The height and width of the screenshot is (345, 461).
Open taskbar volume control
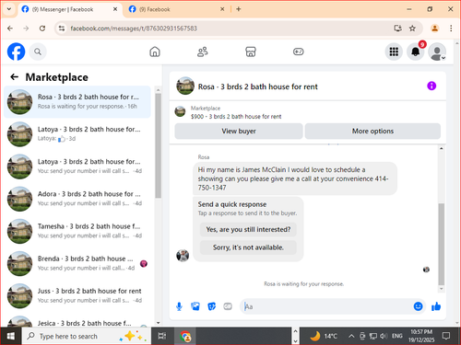coord(383,336)
